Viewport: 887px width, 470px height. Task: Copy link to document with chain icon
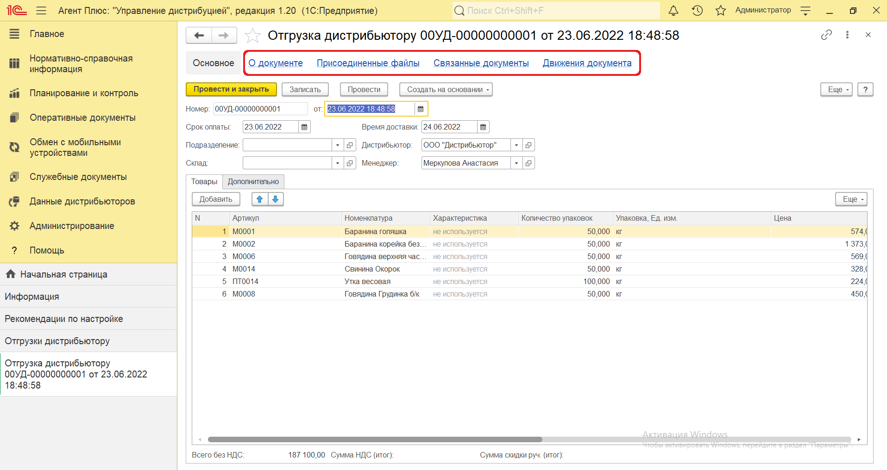coord(826,35)
